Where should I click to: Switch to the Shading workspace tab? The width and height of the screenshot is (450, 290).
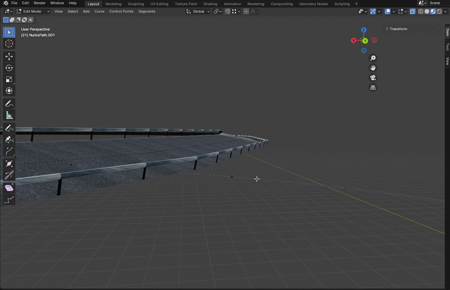(210, 4)
